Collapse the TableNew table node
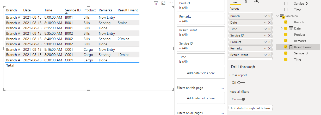The height and width of the screenshot is (115, 321). coord(277,16)
